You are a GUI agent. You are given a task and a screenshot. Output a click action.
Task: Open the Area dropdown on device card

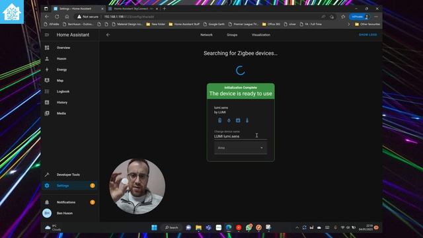click(x=241, y=148)
